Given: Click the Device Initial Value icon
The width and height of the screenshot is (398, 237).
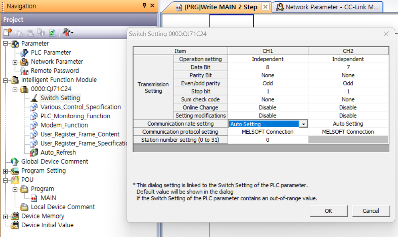Looking at the screenshot, I should [x=15, y=225].
